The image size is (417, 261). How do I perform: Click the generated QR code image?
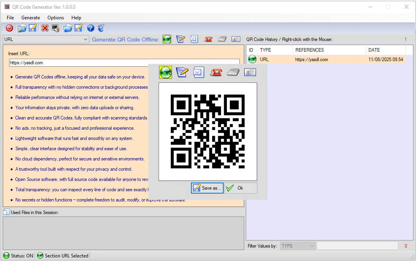click(208, 132)
